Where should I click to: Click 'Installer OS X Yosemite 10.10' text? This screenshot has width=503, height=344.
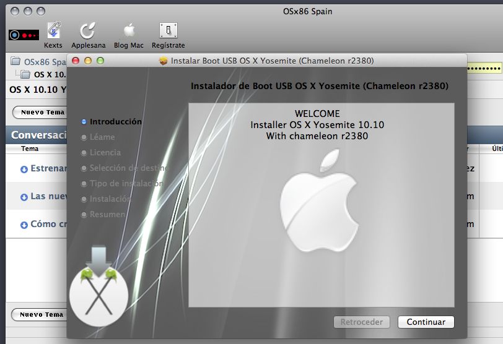317,124
